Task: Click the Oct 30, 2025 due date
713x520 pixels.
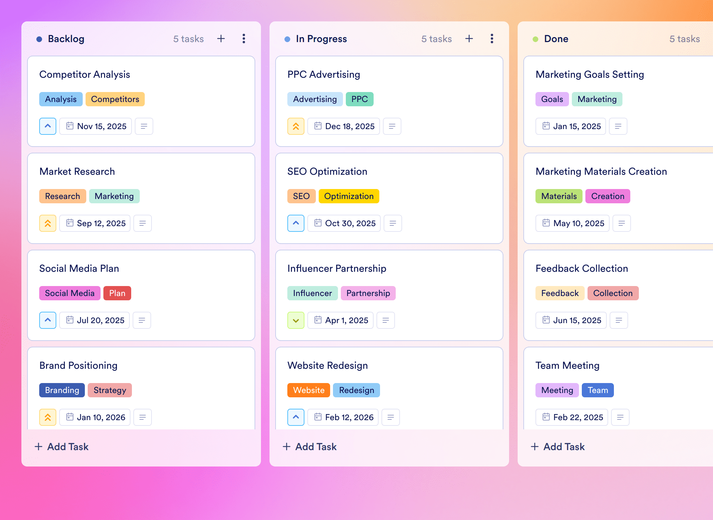Action: 344,223
